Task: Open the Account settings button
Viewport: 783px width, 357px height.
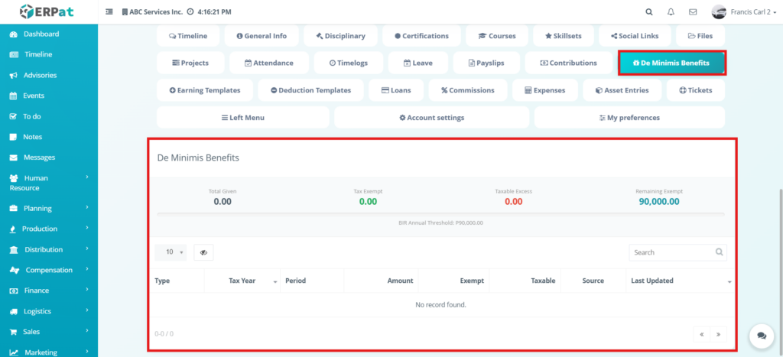Action: coord(431,118)
